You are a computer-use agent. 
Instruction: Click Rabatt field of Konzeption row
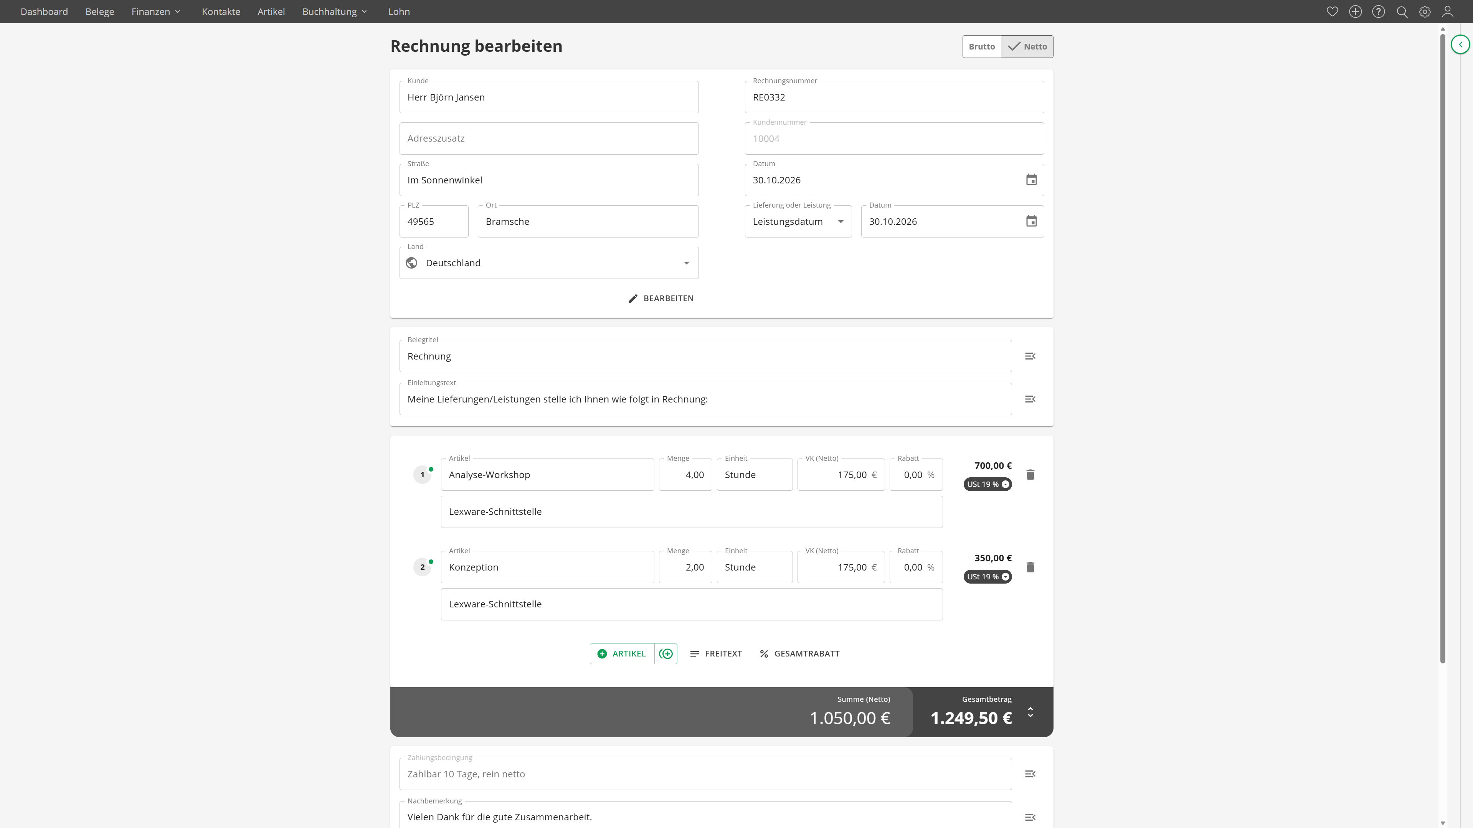click(916, 567)
